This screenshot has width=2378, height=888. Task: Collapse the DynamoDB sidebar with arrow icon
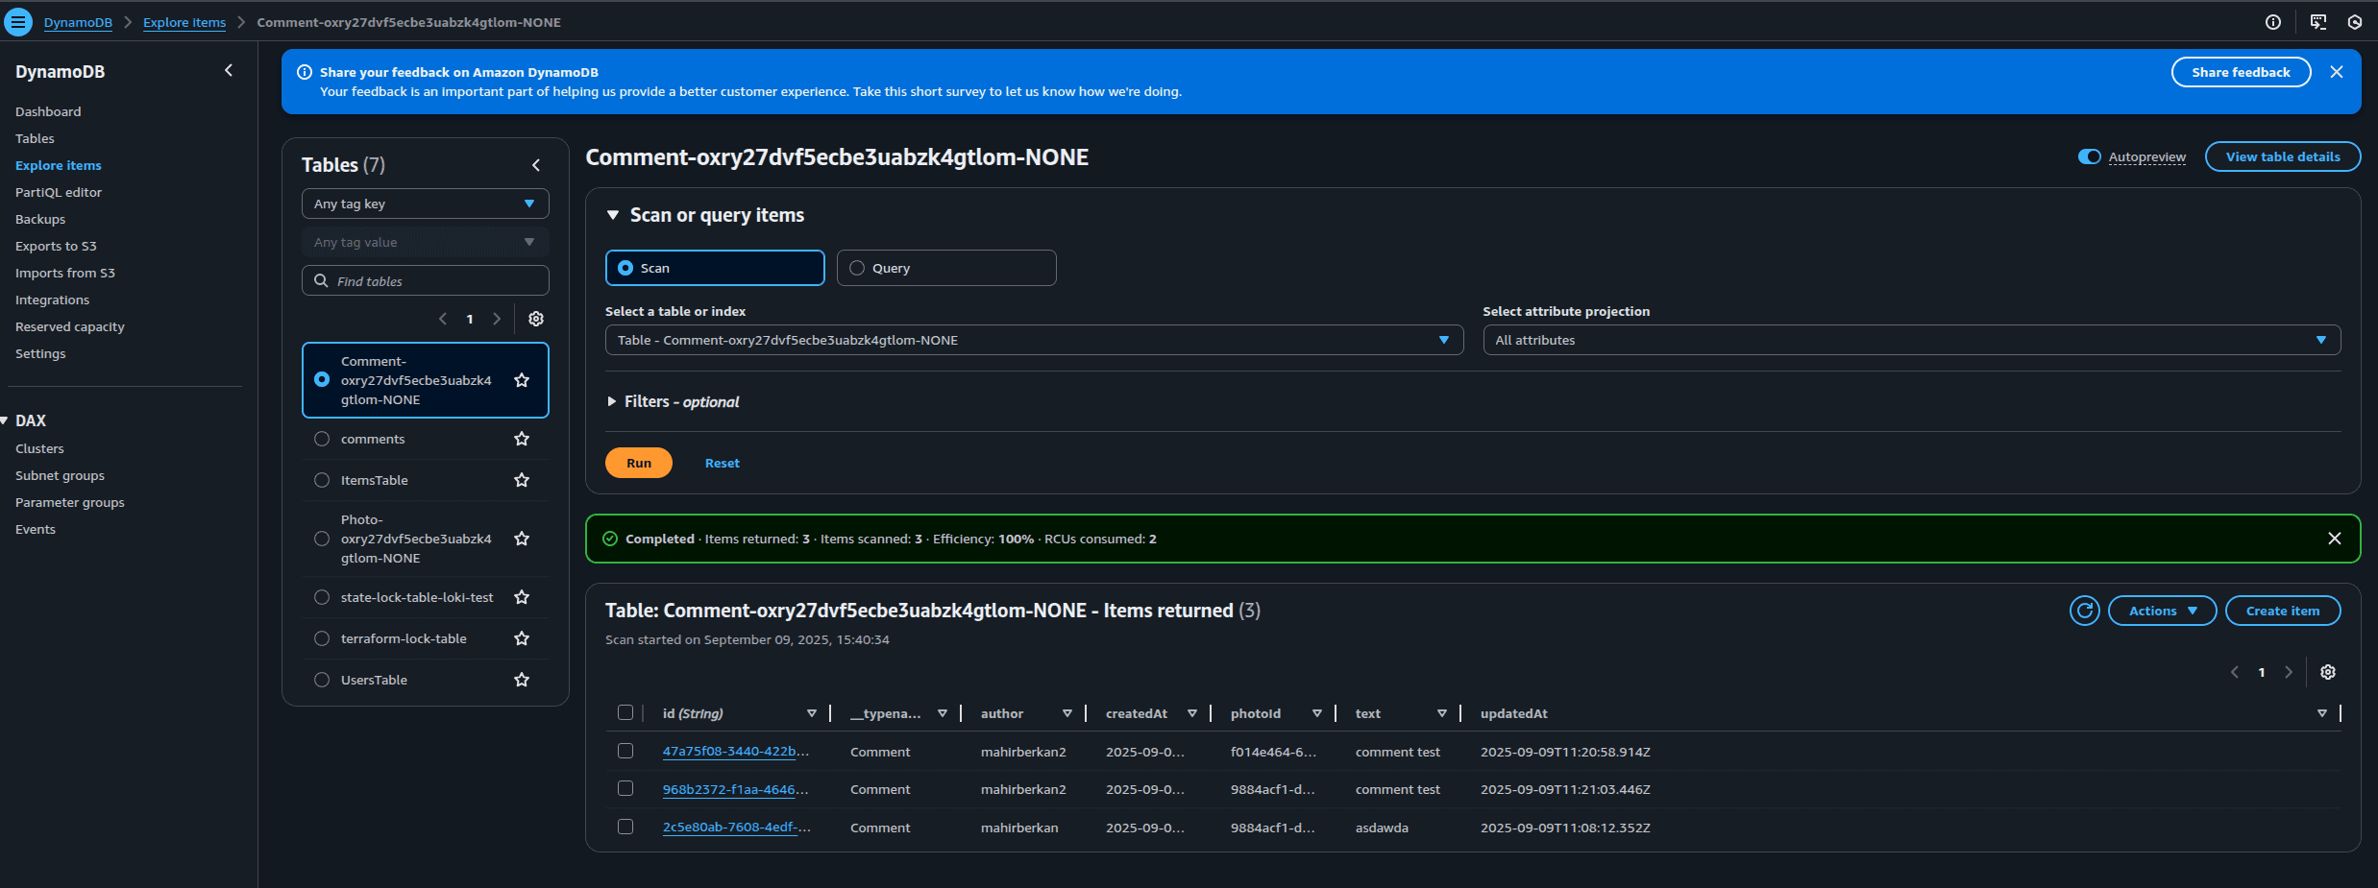(229, 70)
